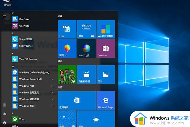The width and height of the screenshot is (190, 127).
Task: Open the 应用商店 wide tile
Action: click(x=77, y=100)
